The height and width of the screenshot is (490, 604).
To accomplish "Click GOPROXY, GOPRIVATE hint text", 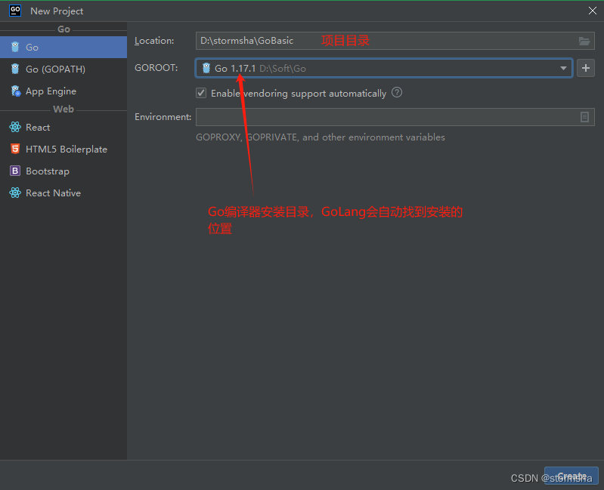I will (x=321, y=137).
